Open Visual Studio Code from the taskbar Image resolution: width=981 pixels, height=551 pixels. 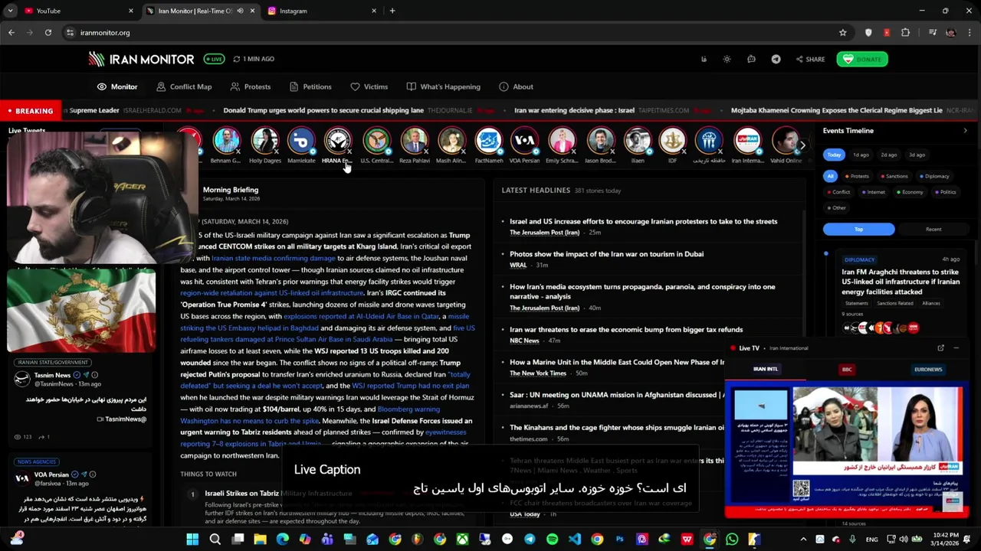tap(575, 540)
